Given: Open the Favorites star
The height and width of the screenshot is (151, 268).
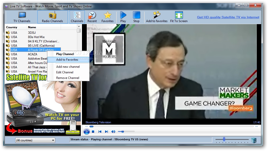Looking at the screenshot, I should pos(107,17).
